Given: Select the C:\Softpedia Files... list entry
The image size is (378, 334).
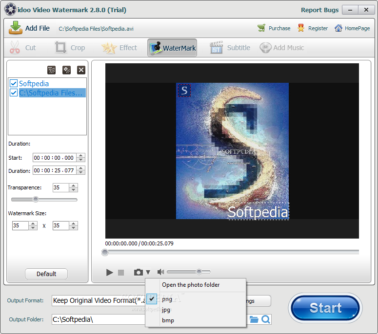Looking at the screenshot, I should tap(52, 93).
